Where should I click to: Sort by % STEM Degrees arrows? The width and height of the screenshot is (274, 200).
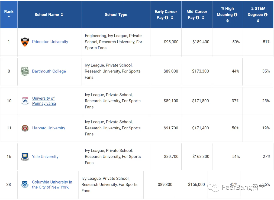pyautogui.click(x=258, y=21)
